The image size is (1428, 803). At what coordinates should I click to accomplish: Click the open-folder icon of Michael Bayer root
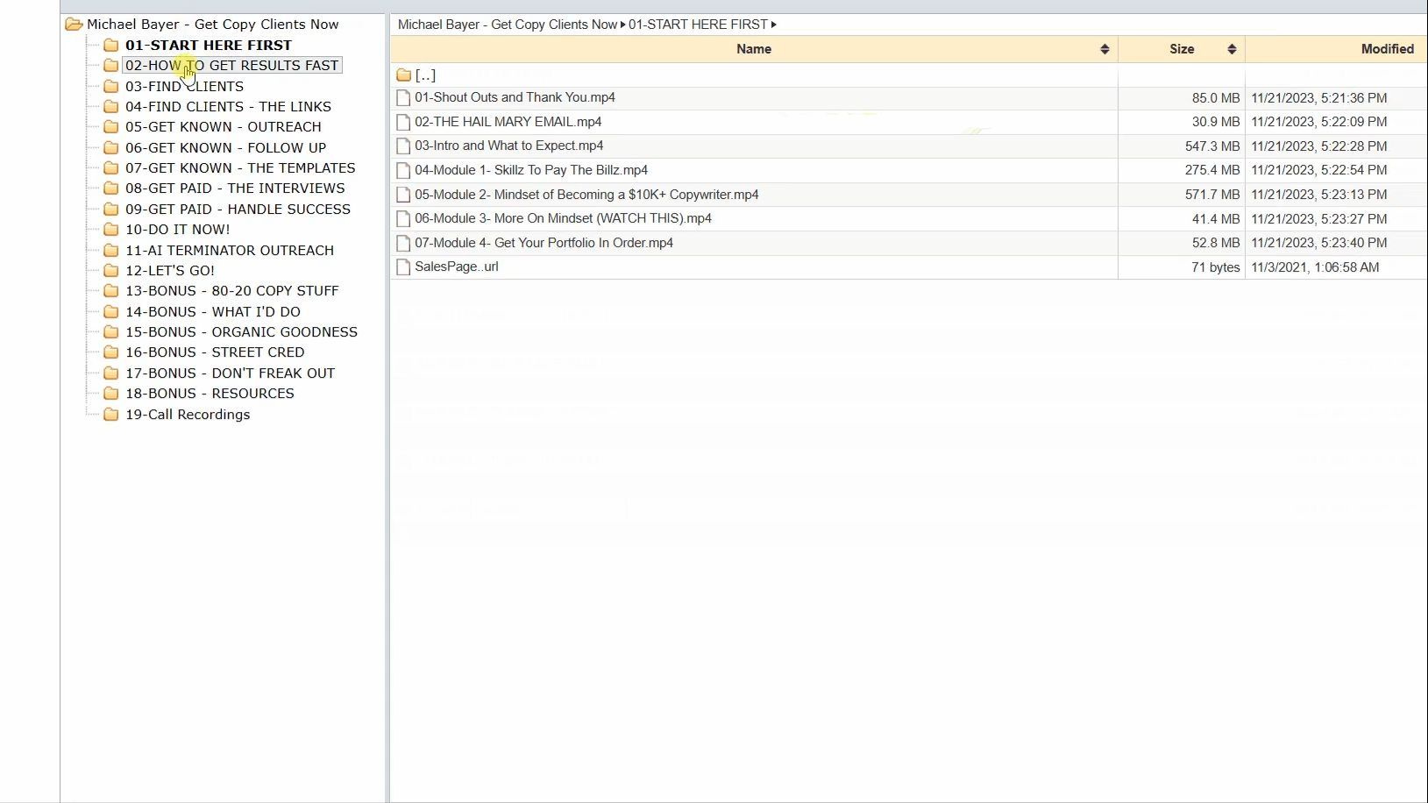(x=74, y=25)
